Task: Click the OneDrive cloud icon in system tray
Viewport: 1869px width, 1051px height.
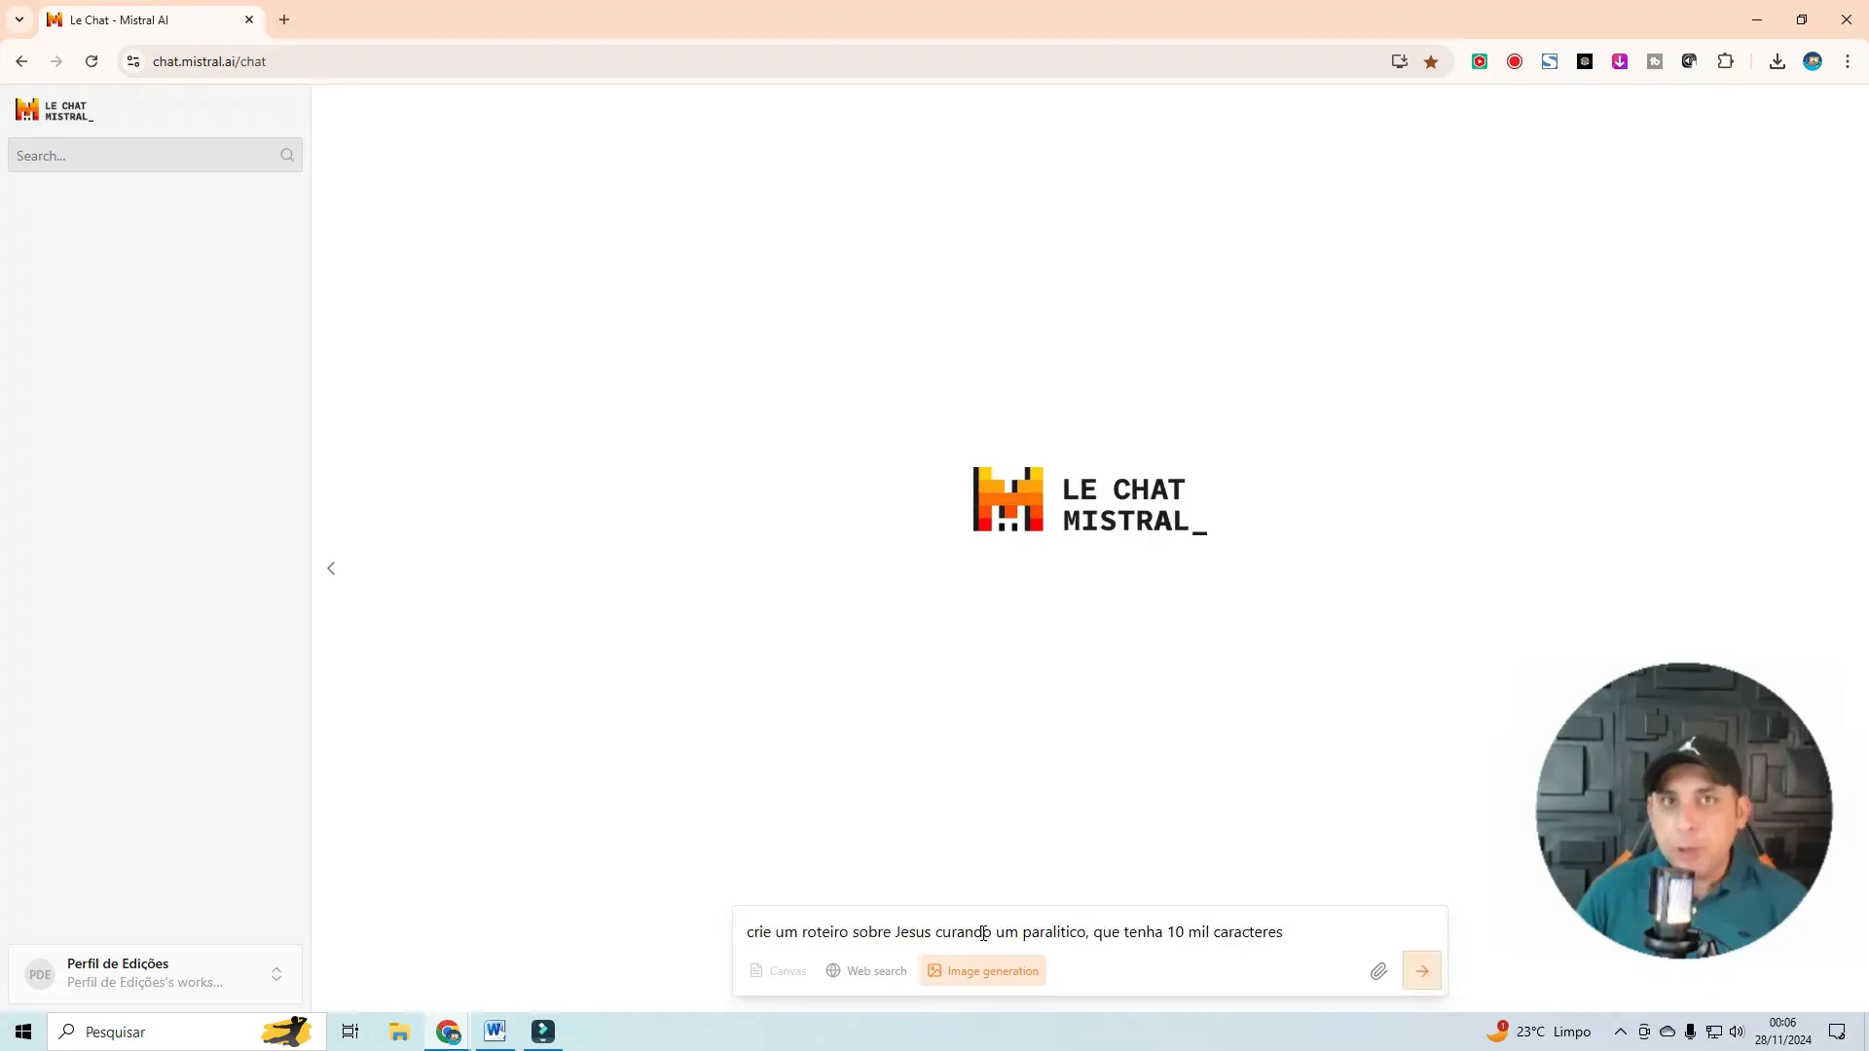Action: click(x=1667, y=1032)
